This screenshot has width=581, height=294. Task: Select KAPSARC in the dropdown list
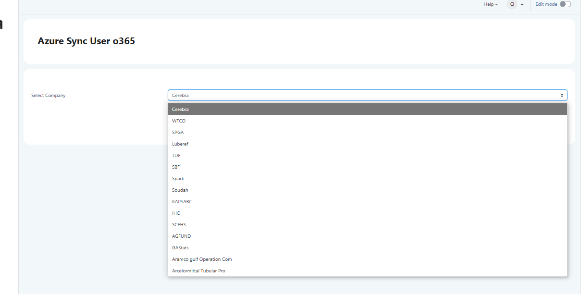tap(367, 202)
